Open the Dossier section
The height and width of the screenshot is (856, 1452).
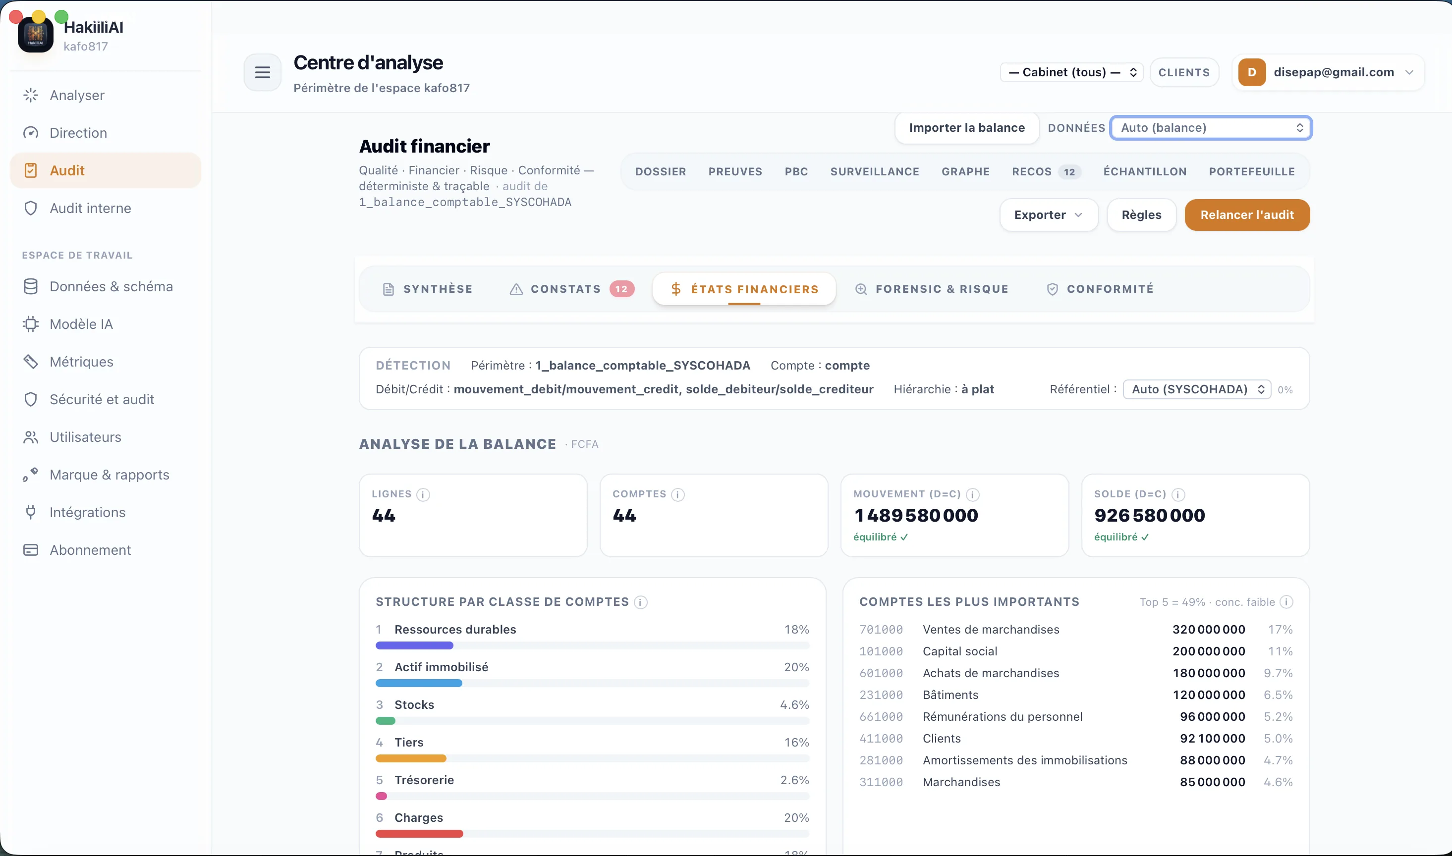[661, 171]
